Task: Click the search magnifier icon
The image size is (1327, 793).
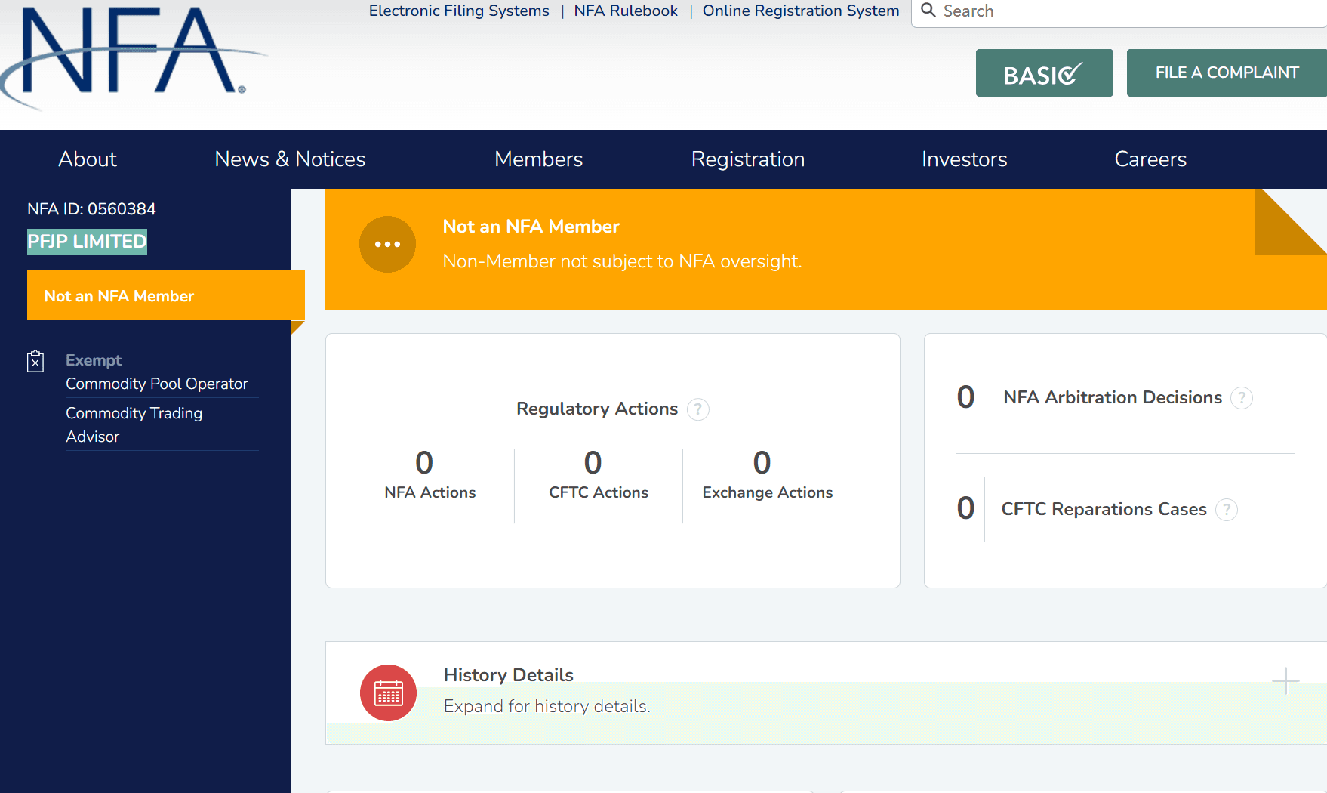Action: coord(928,11)
